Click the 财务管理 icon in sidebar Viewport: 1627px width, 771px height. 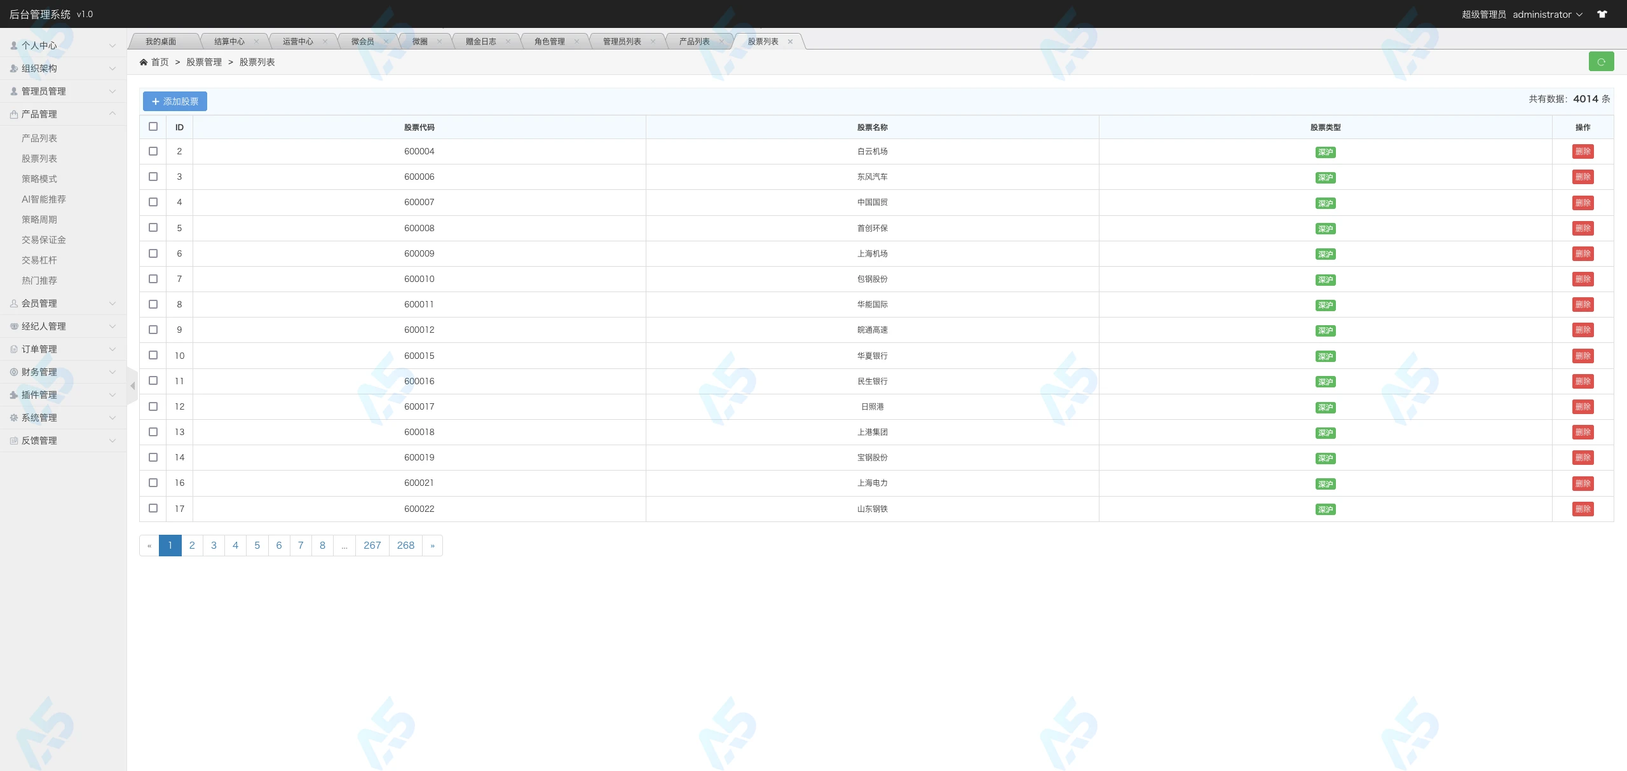point(14,372)
